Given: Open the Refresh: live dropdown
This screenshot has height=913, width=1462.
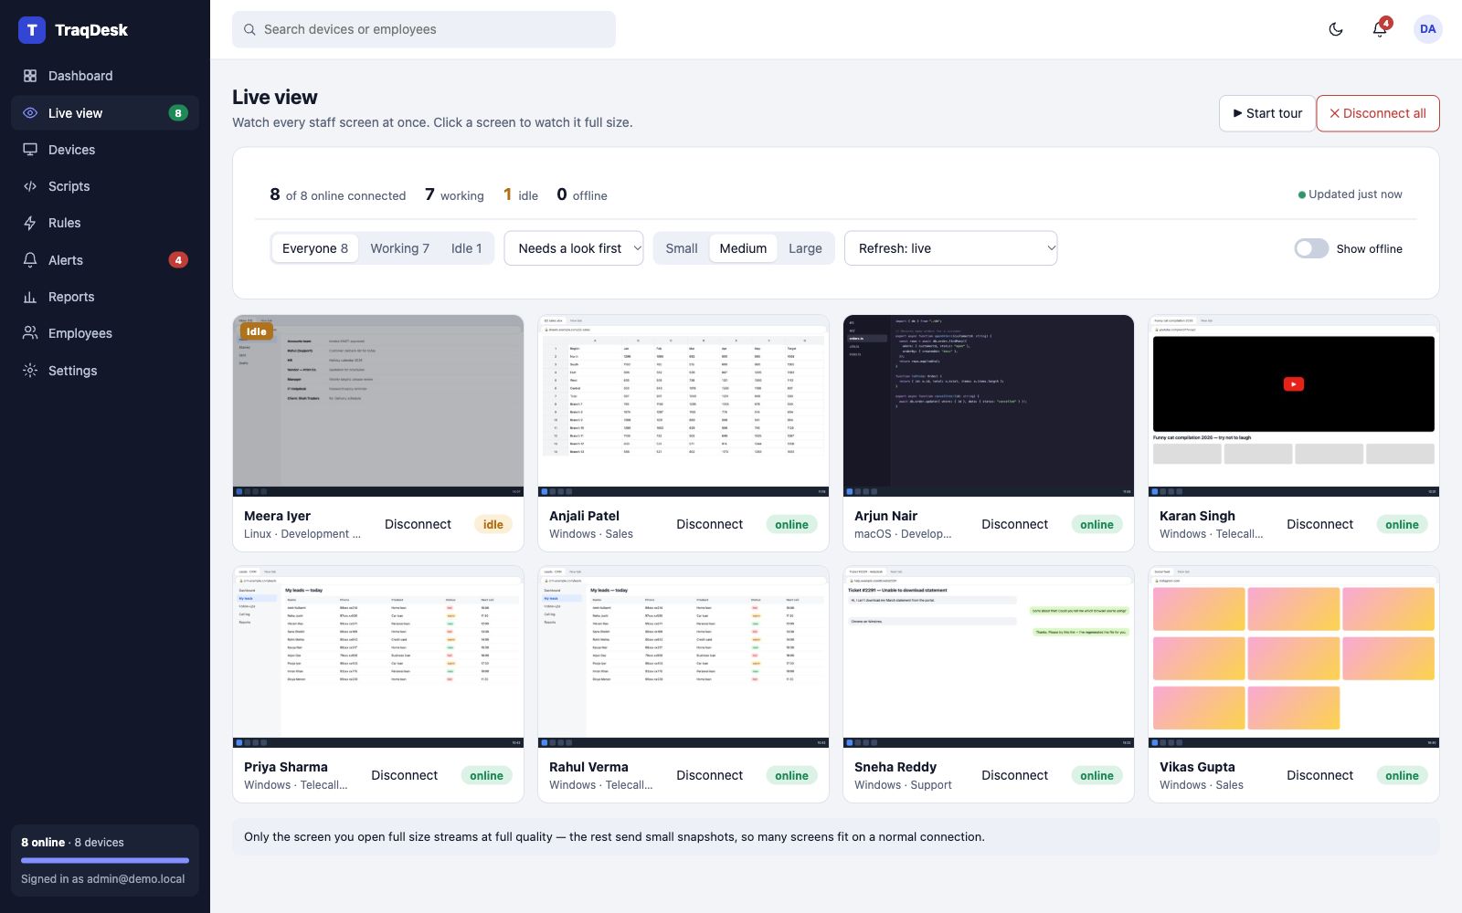Looking at the screenshot, I should click(951, 248).
